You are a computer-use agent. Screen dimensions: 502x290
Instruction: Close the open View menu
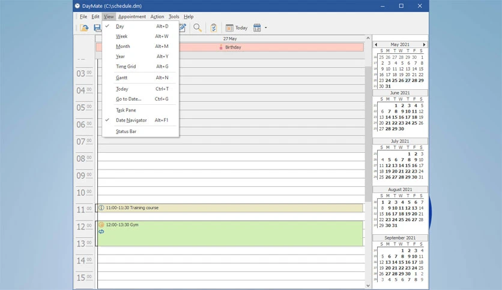(x=109, y=17)
